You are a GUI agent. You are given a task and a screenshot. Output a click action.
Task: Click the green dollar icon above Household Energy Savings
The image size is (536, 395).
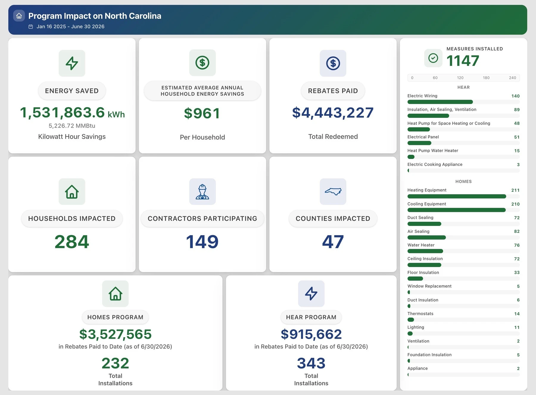coord(202,63)
